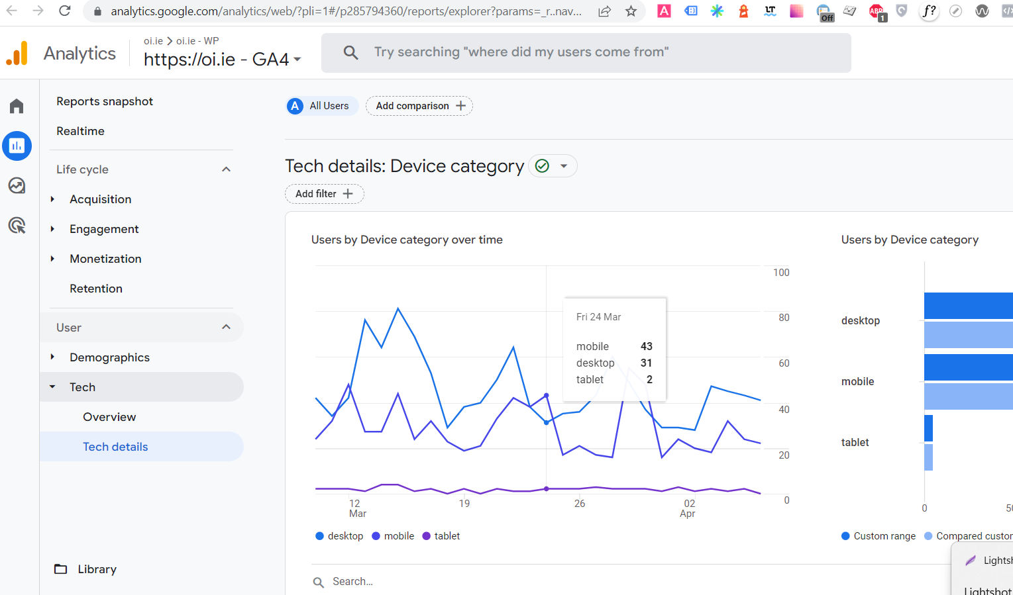Click the Add comparison button
1013x595 pixels.
[419, 106]
